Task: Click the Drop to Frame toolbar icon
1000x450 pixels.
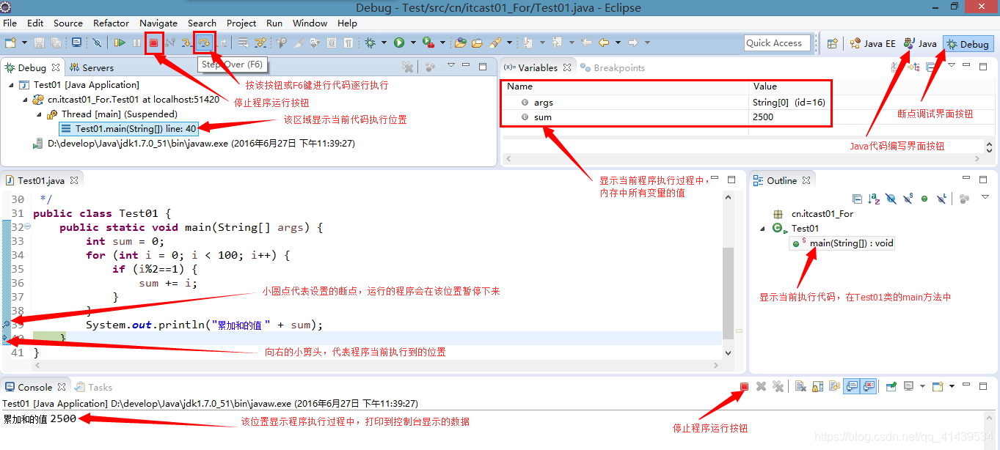Action: 242,43
